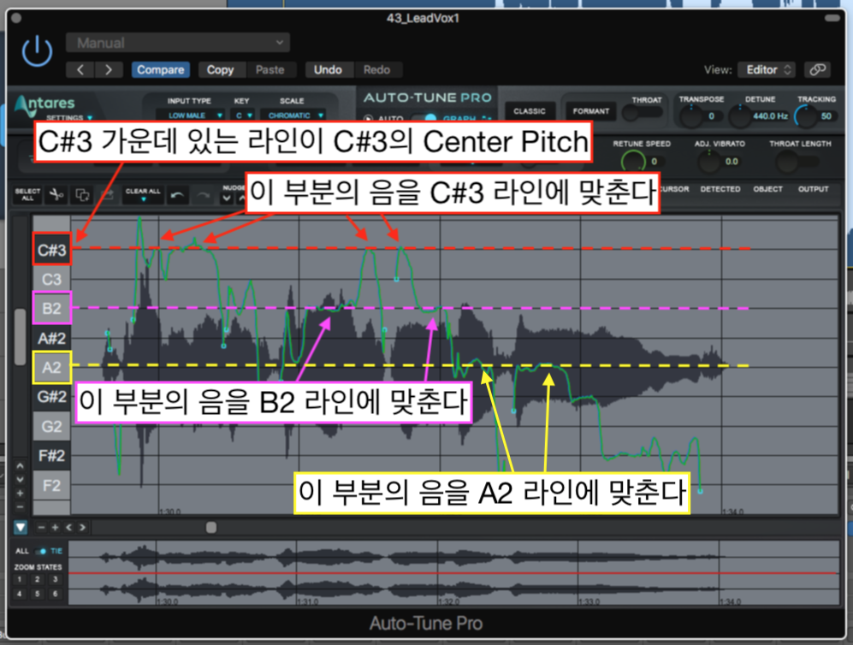Recall zoom state 5
Screen dimensions: 853x645
tap(37, 594)
